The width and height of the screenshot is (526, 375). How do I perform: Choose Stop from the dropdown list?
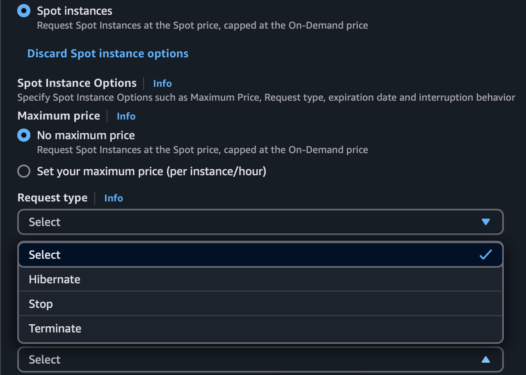(x=41, y=304)
